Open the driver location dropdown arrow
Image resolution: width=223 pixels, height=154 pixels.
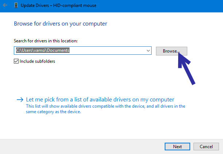148,51
